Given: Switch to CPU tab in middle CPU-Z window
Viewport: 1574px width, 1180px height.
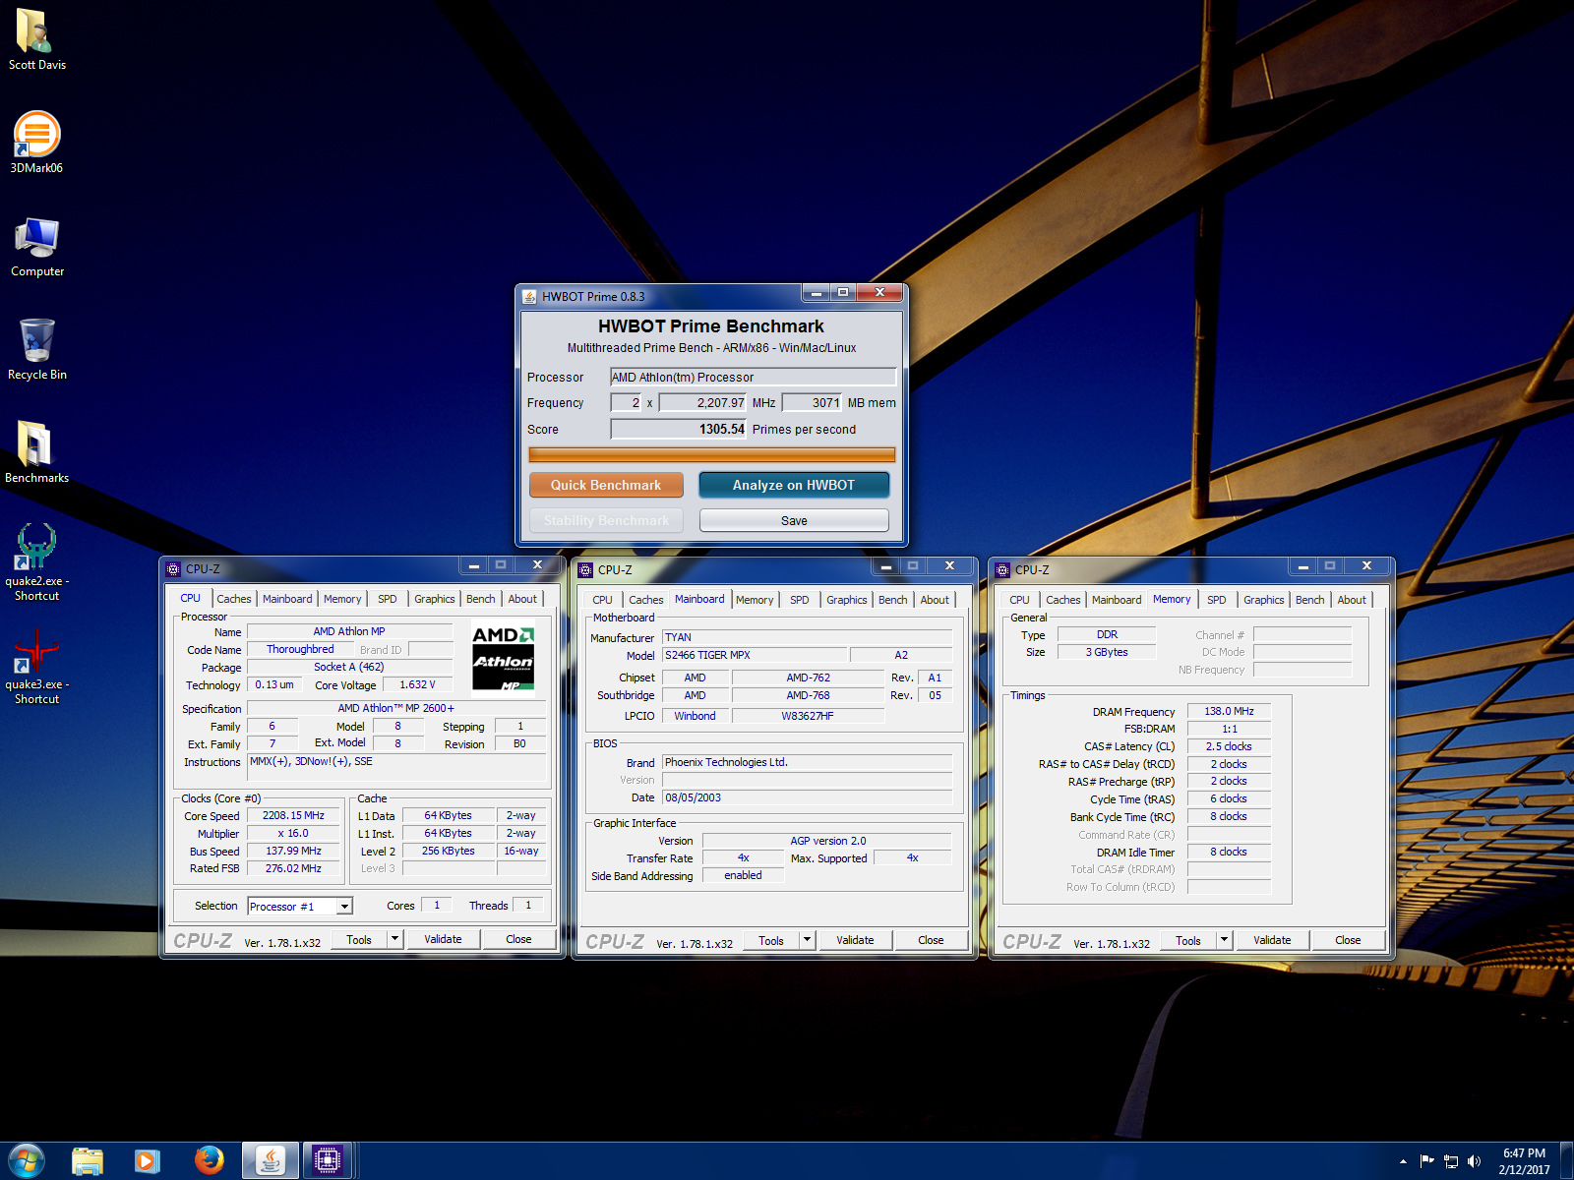Looking at the screenshot, I should [602, 600].
